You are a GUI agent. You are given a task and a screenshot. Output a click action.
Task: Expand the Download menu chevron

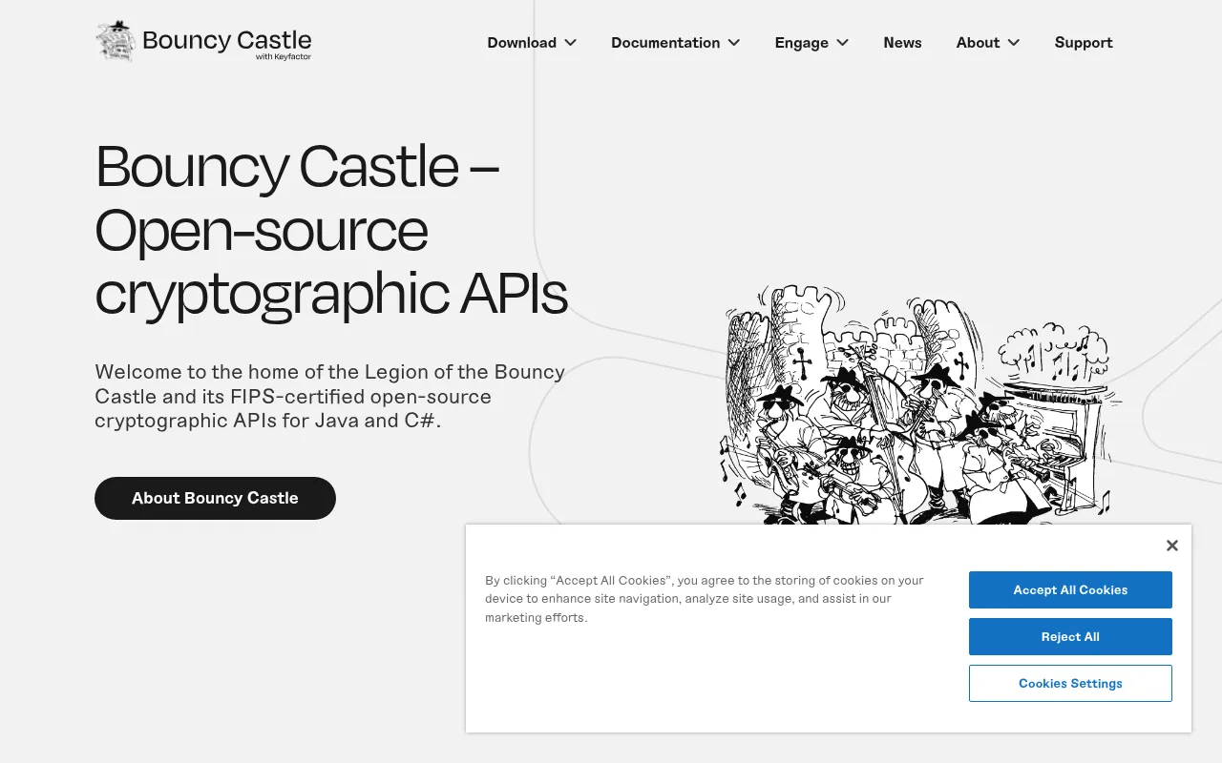point(571,43)
